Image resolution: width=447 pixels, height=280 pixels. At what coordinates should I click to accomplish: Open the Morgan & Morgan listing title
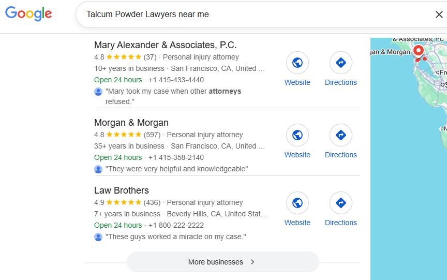click(131, 123)
